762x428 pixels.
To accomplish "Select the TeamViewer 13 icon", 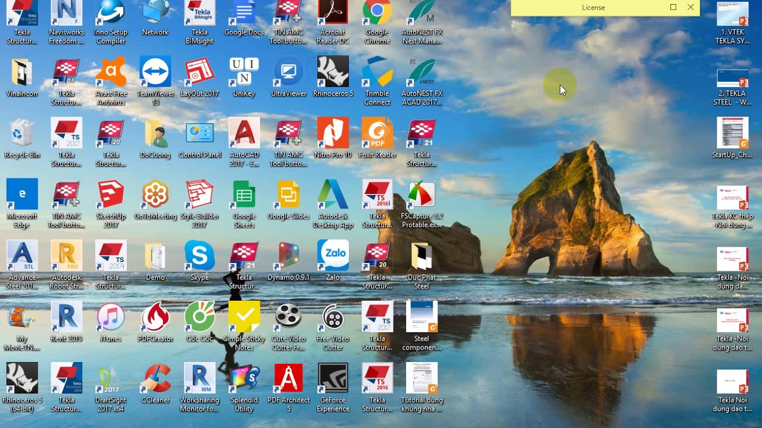I will pyautogui.click(x=155, y=81).
